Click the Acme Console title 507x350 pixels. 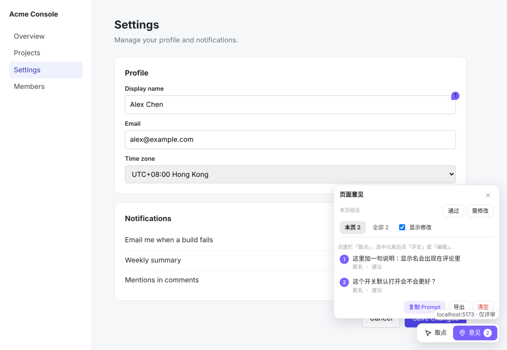click(34, 14)
